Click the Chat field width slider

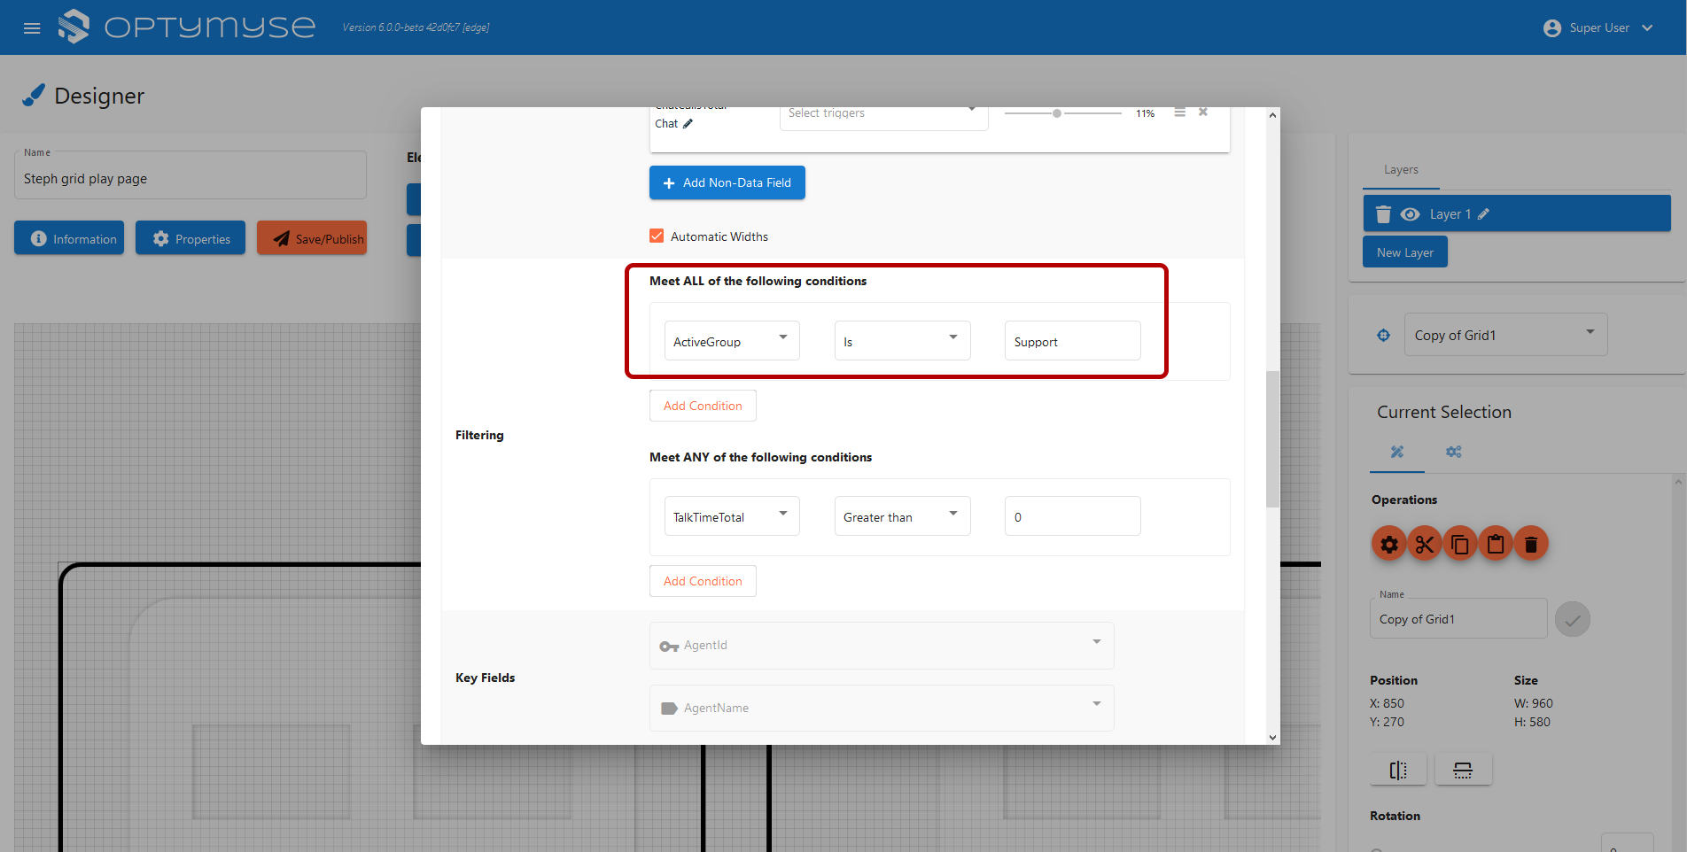point(1062,113)
